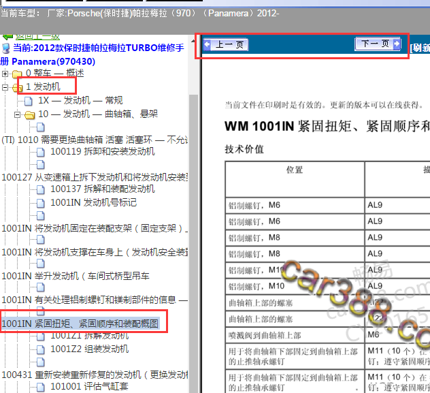Click the 返回上一级 back link
430x393 pixels.
(x=37, y=37)
